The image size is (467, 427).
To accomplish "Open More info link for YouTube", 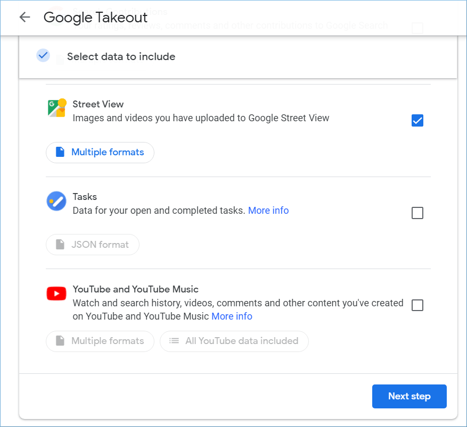I will (x=232, y=316).
